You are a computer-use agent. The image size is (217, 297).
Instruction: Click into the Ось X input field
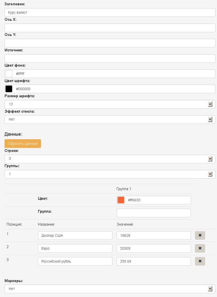click(110, 28)
